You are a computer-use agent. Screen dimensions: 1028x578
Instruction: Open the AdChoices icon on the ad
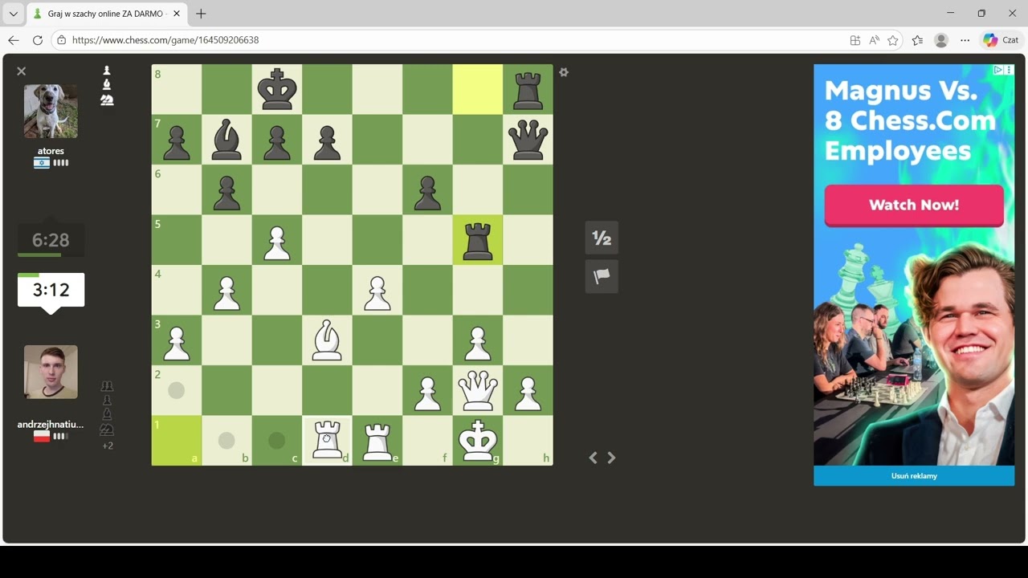[999, 71]
